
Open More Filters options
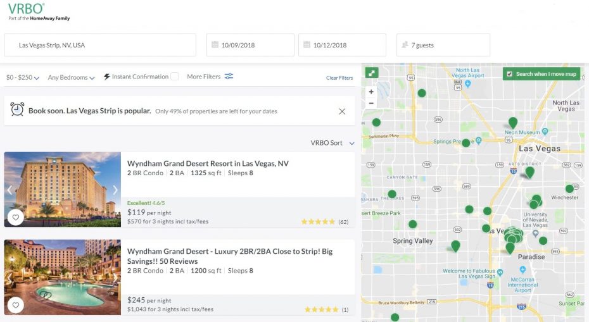coord(210,76)
